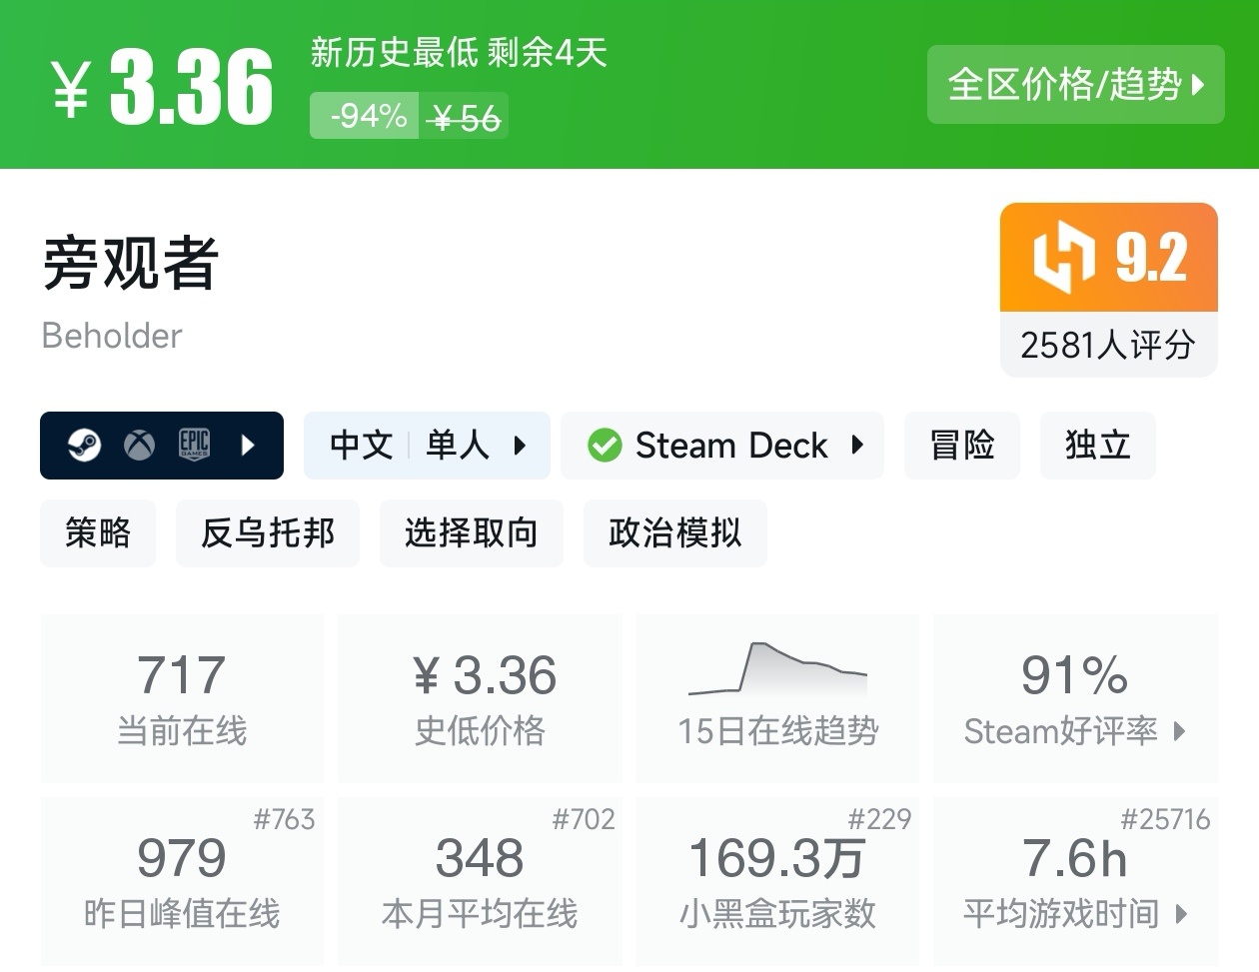Screen dimensions: 1259x972
Task: Click the Xbox platform icon
Action: pos(139,445)
